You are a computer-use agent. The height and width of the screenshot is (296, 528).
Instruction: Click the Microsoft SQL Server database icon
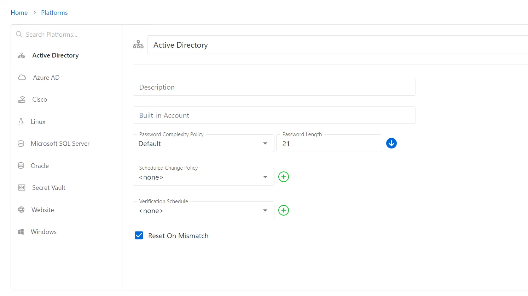pyautogui.click(x=21, y=144)
